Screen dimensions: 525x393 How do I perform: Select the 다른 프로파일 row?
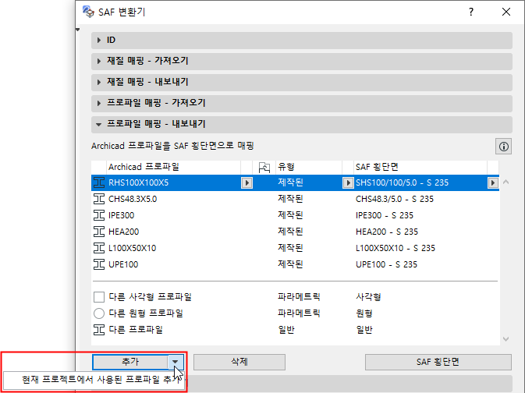pos(295,330)
